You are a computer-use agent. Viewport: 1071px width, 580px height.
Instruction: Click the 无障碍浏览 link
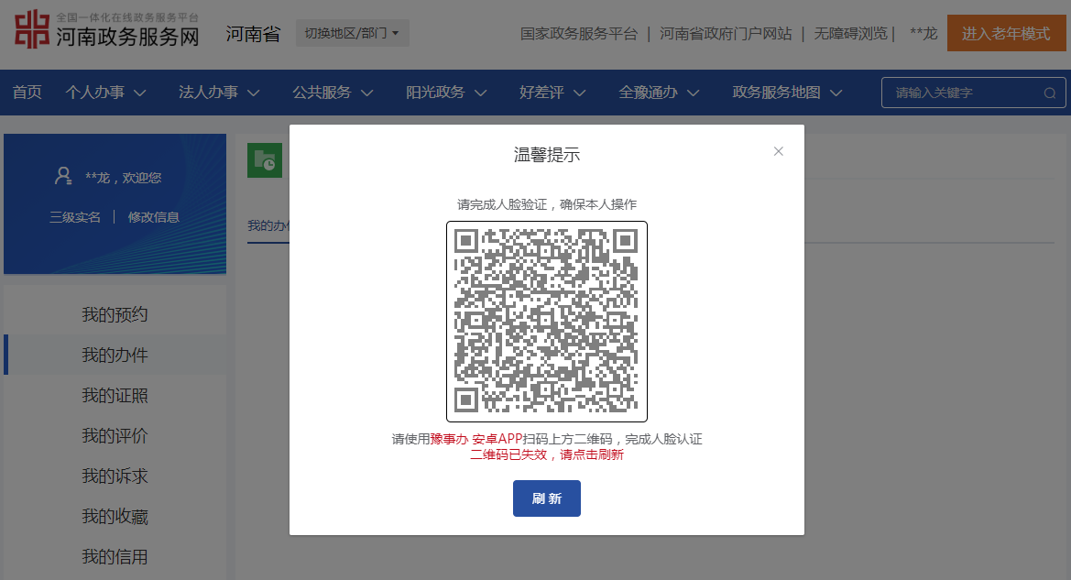coord(850,34)
